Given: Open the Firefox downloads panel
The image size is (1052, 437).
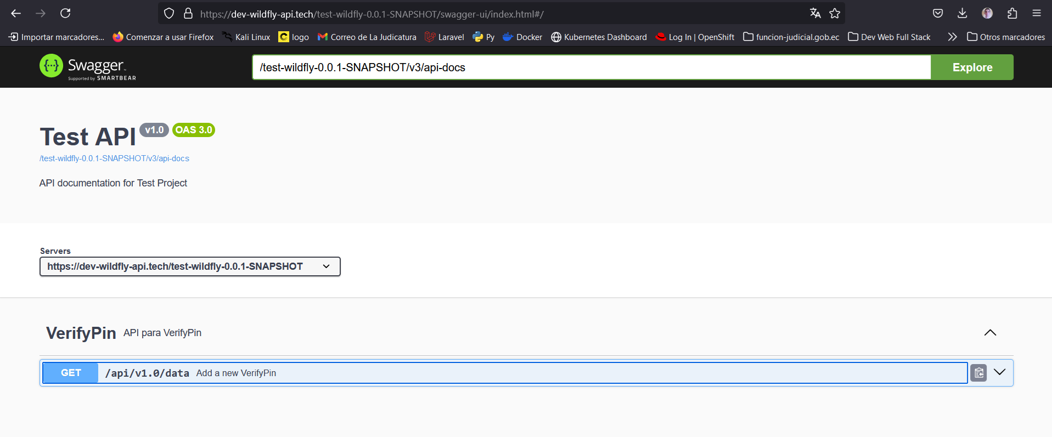Looking at the screenshot, I should (962, 14).
